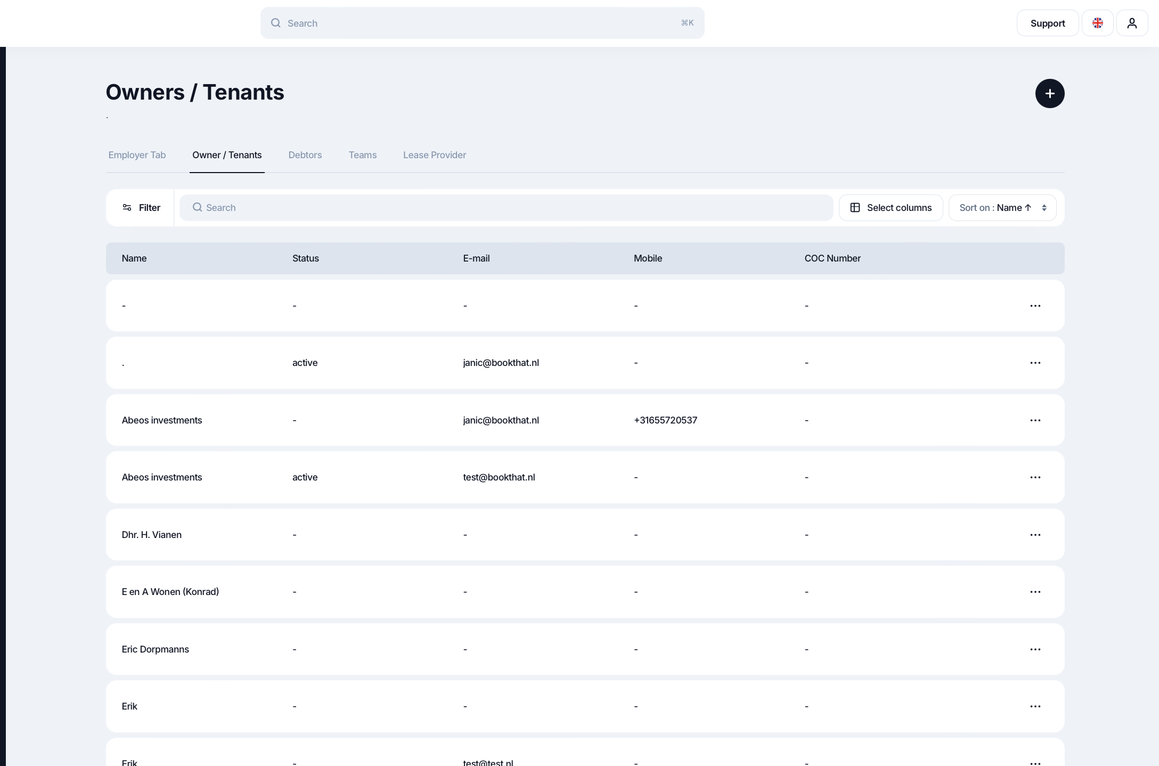Click the Name column header
This screenshot has height=766, width=1159.
point(134,258)
